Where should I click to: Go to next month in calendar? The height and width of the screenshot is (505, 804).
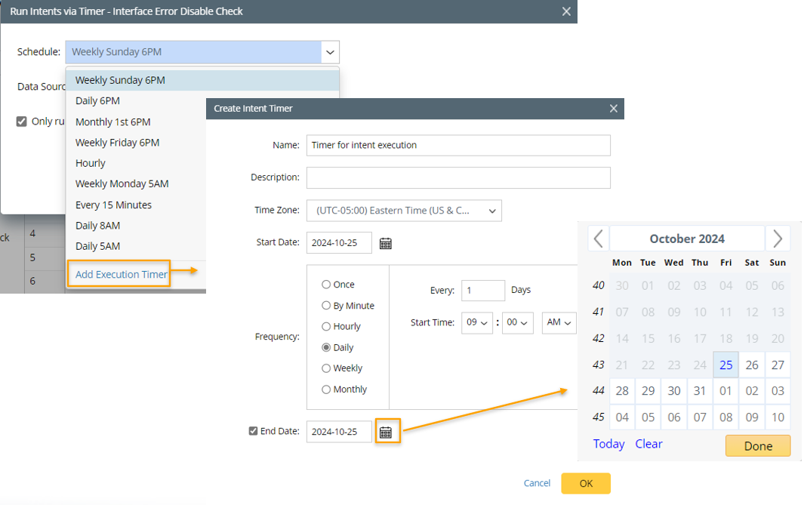pyautogui.click(x=777, y=239)
